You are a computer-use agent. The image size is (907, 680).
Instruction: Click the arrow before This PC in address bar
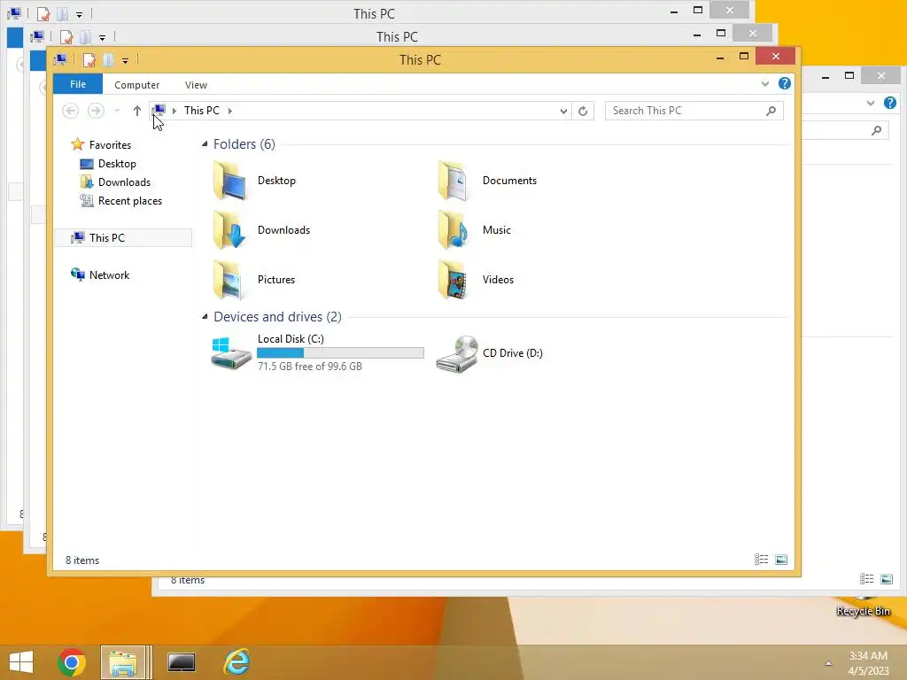[x=174, y=111]
